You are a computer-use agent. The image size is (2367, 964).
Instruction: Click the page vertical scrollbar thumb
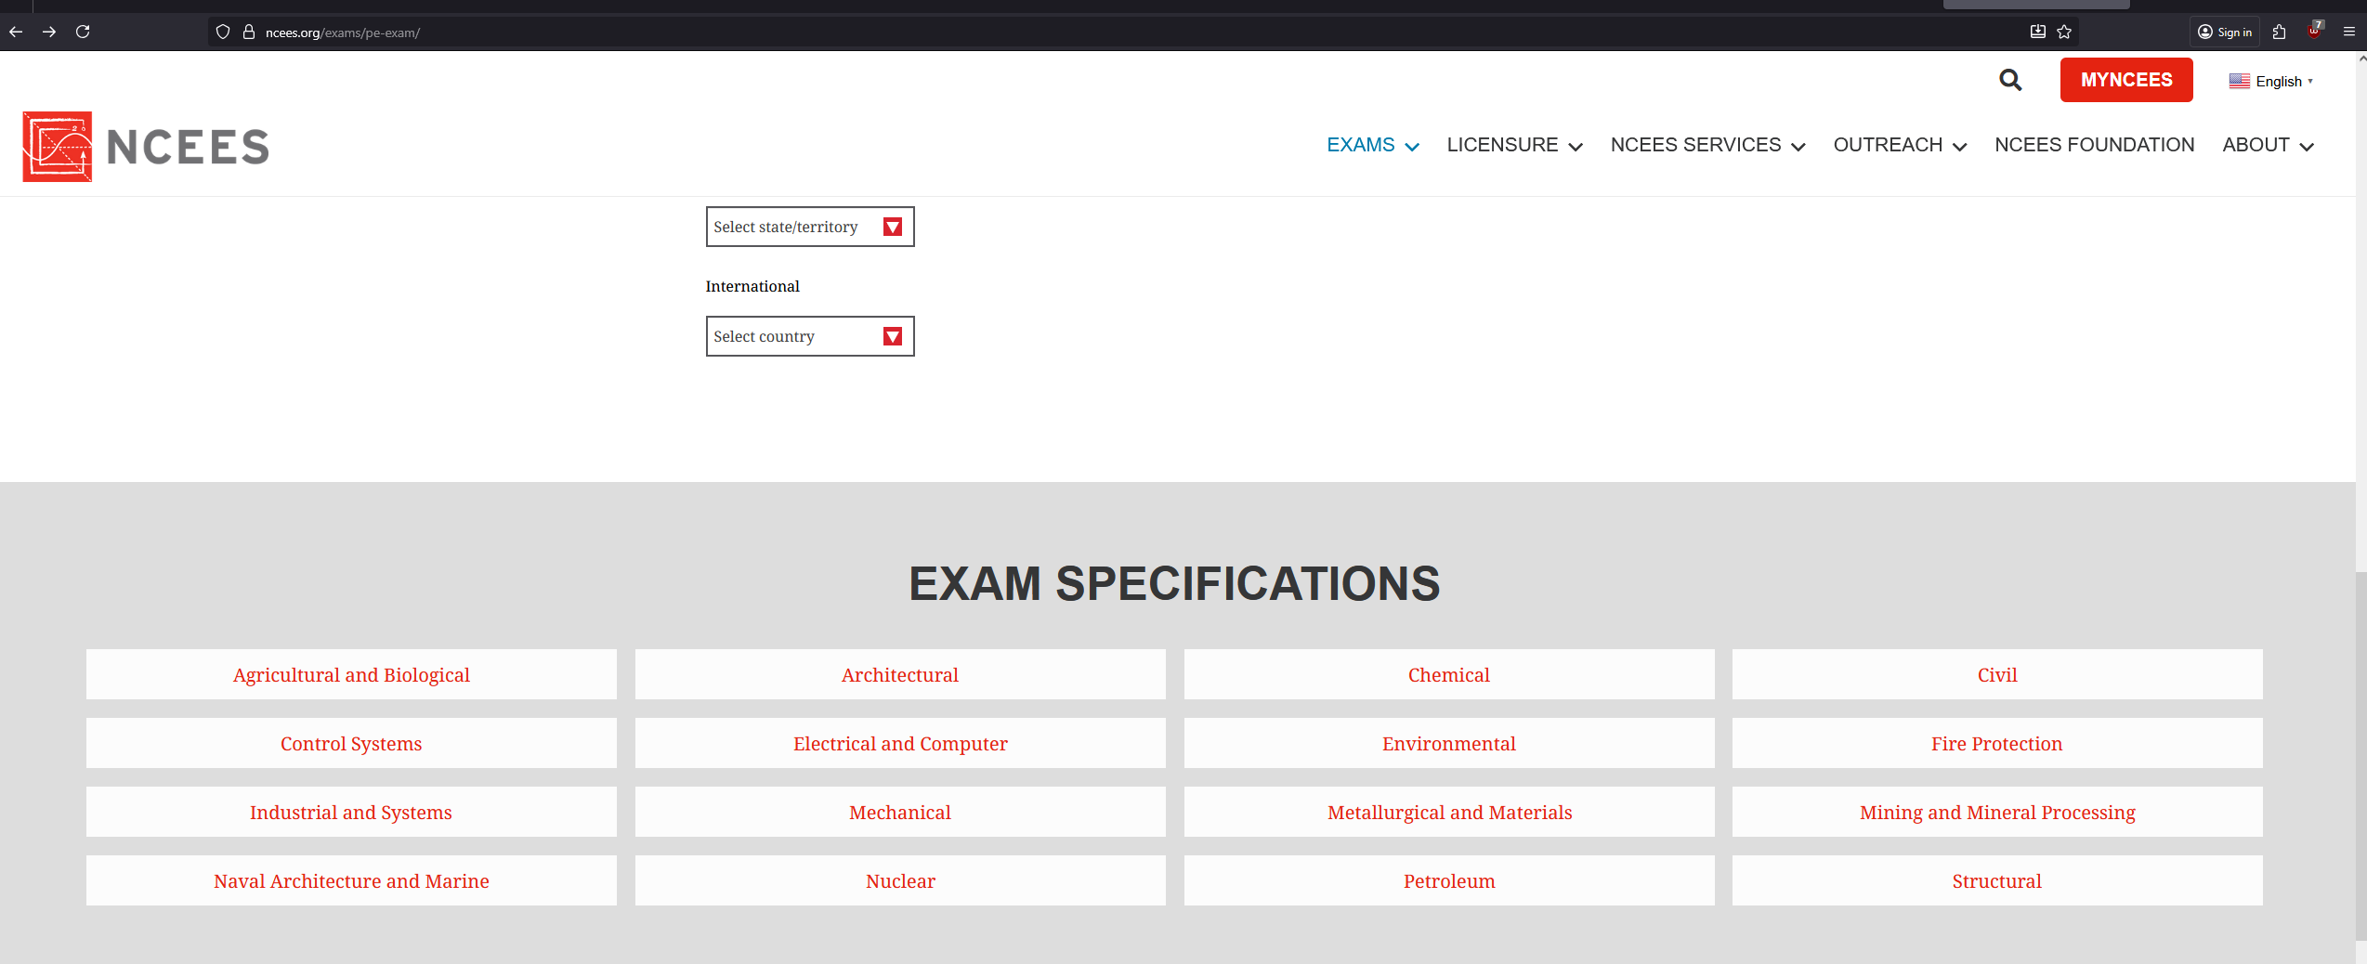pos(2361,756)
